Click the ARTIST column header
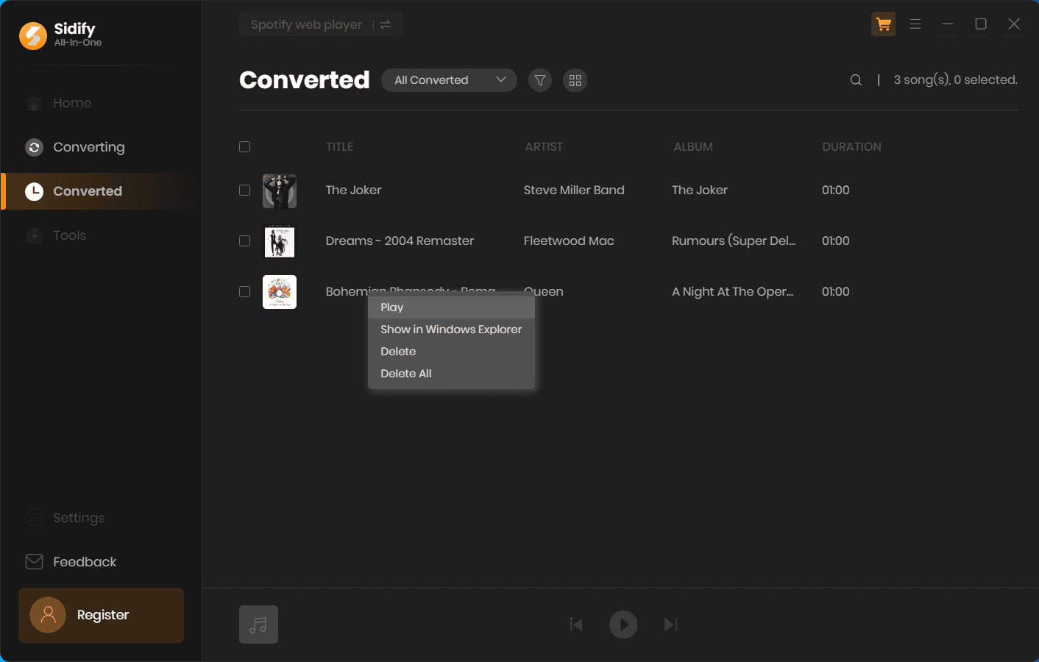This screenshot has width=1039, height=662. click(544, 147)
